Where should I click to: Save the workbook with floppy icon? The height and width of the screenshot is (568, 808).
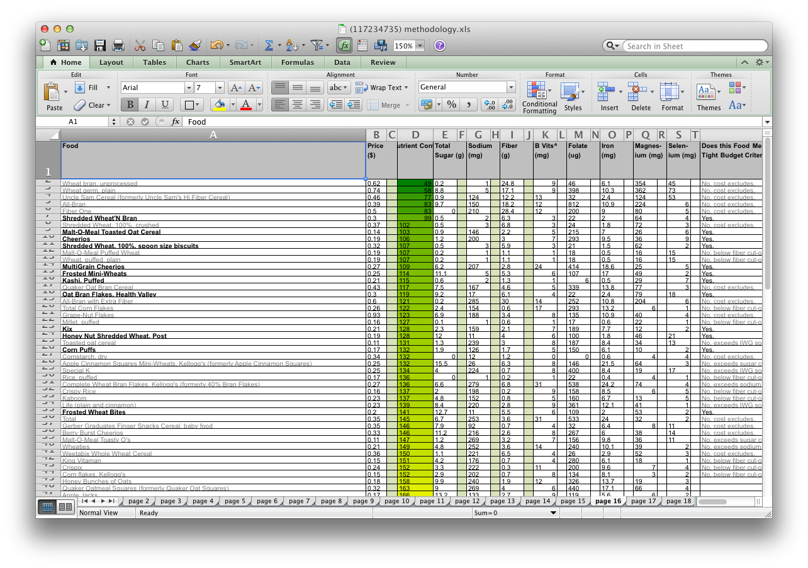pyautogui.click(x=100, y=45)
